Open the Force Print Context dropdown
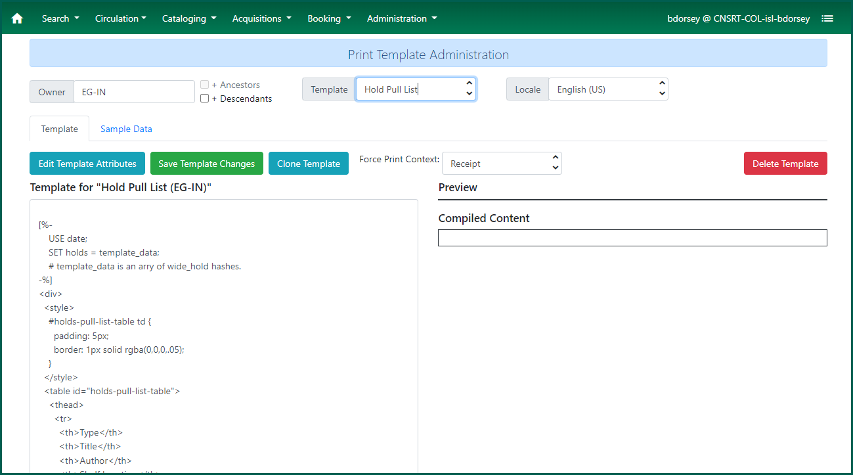The width and height of the screenshot is (853, 475). coord(502,164)
